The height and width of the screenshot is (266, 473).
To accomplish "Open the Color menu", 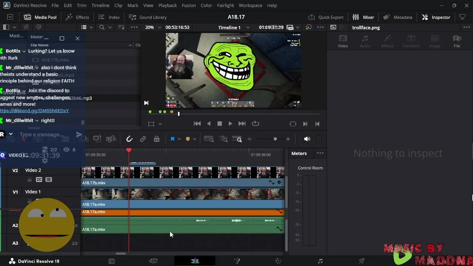I will (206, 6).
